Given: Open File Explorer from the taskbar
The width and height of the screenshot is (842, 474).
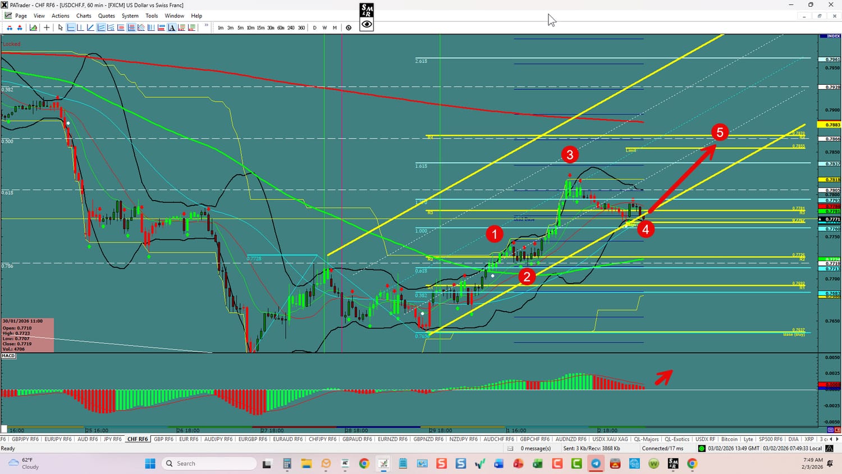Looking at the screenshot, I should [306, 463].
